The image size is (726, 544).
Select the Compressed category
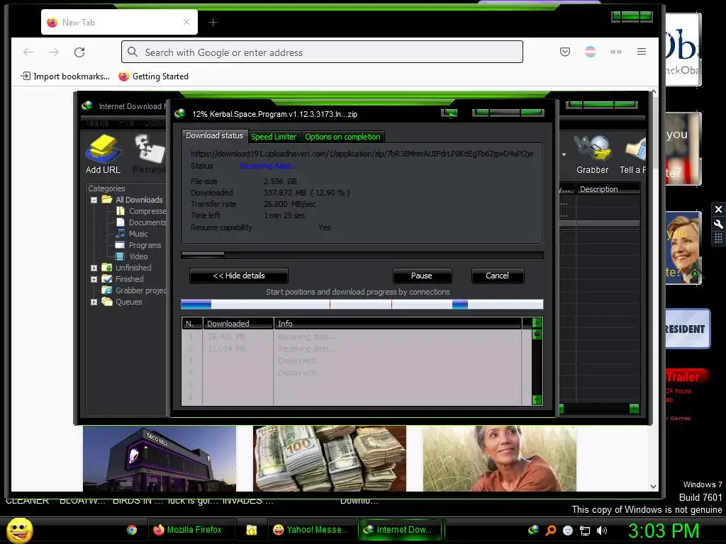click(x=141, y=211)
